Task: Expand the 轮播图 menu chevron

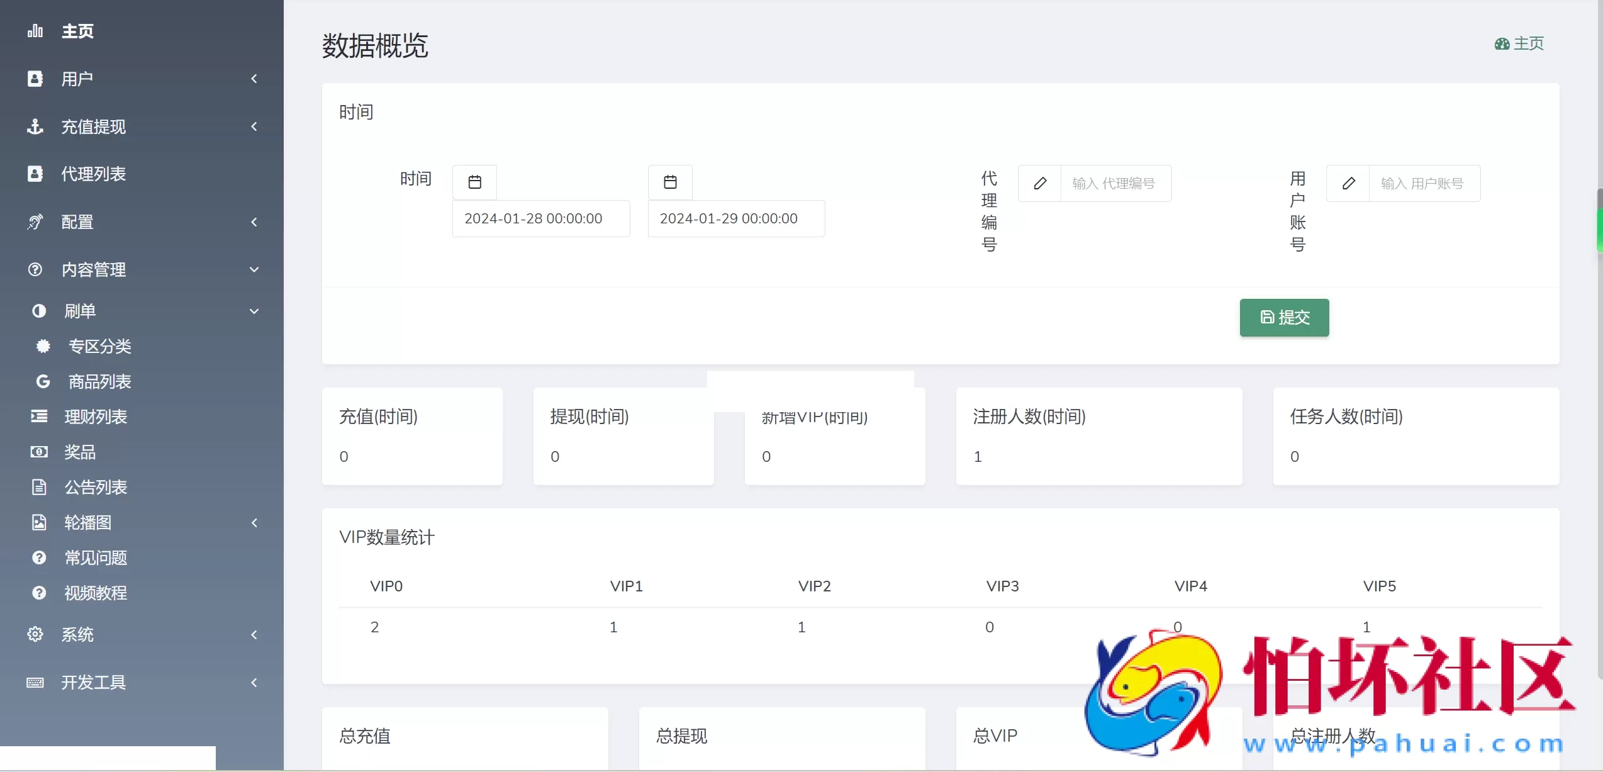Action: click(x=254, y=522)
